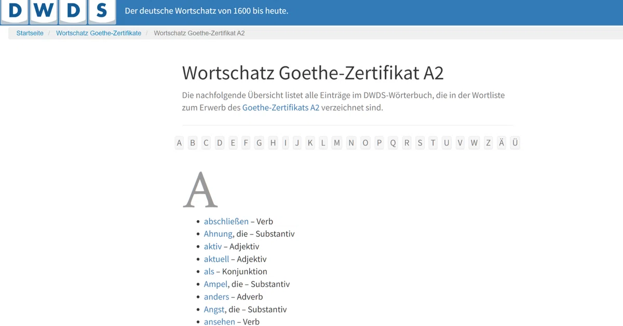Jump to the letter J section
This screenshot has height=326, width=623.
pos(297,143)
